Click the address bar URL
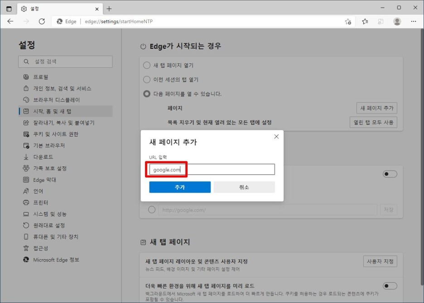The image size is (424, 303). 119,21
